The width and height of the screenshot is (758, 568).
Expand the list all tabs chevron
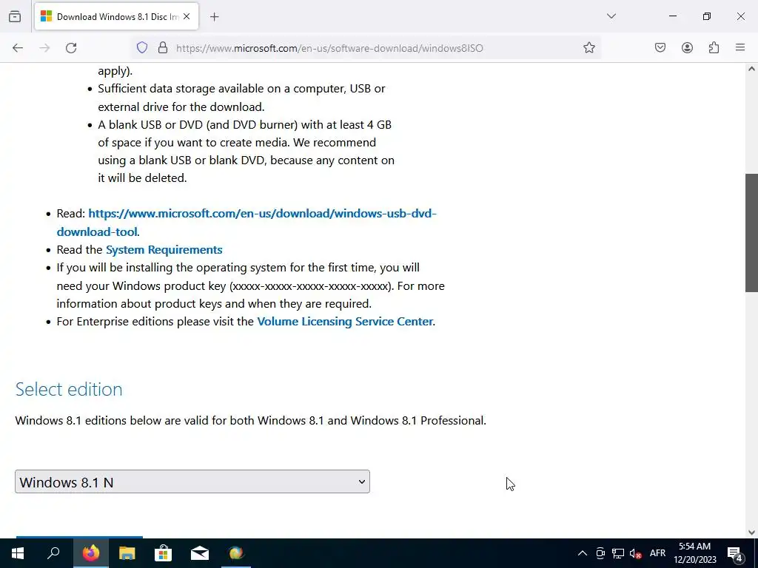tap(611, 16)
